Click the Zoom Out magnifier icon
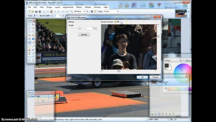This screenshot has height=122, width=216. click(72, 12)
